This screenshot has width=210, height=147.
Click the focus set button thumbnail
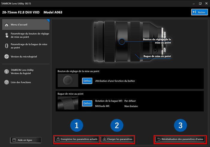(x=68, y=81)
